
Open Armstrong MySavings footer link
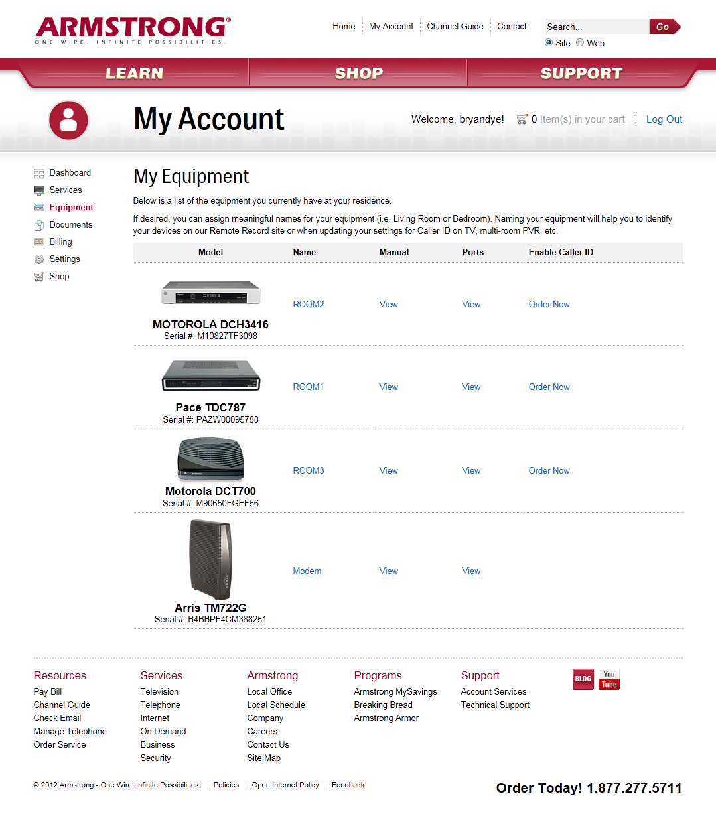coord(395,692)
